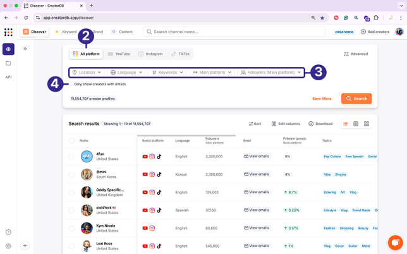Screen dimensions: 407x254
Task: Open the Chrome three-dot menu
Action: 401,18
